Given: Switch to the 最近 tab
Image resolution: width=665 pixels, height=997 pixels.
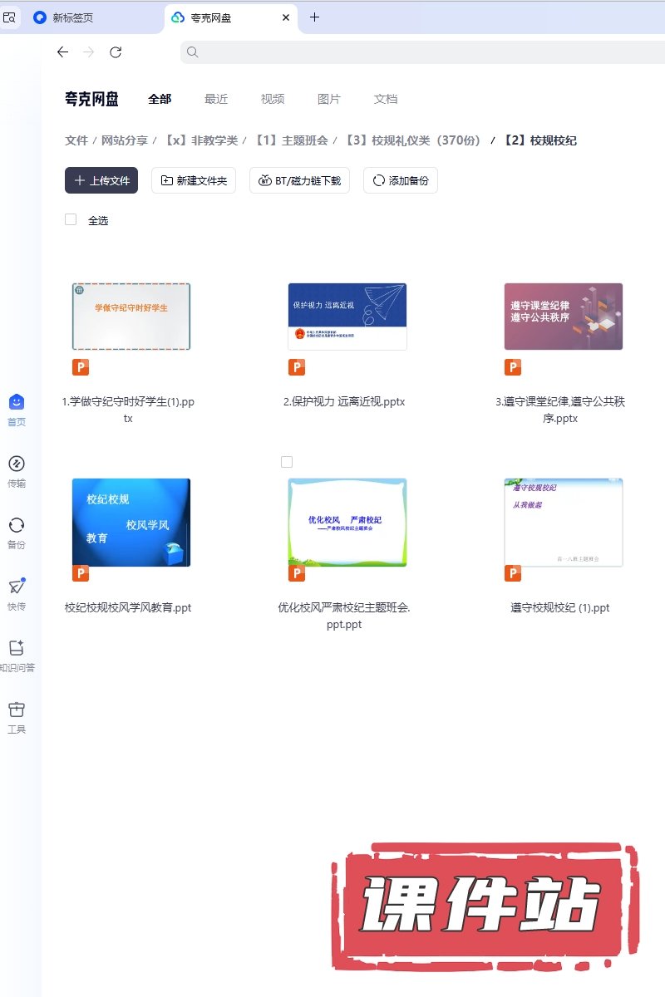Looking at the screenshot, I should (x=216, y=99).
